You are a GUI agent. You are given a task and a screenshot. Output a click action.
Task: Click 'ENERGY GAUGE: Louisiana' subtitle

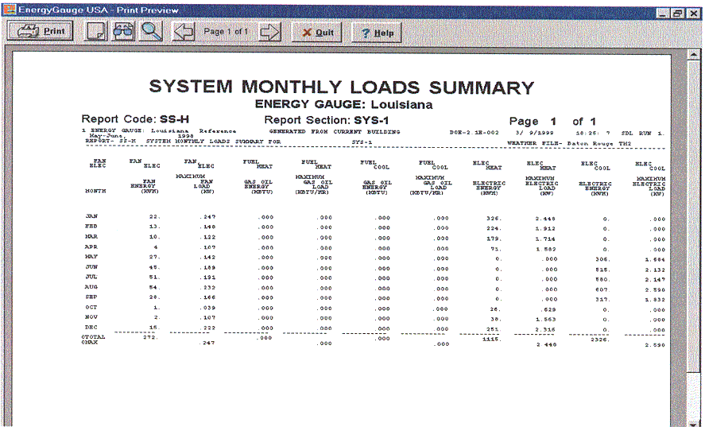click(x=343, y=104)
